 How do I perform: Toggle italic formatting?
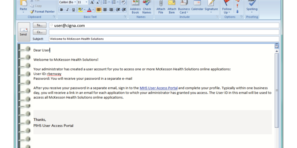tap(67, 10)
